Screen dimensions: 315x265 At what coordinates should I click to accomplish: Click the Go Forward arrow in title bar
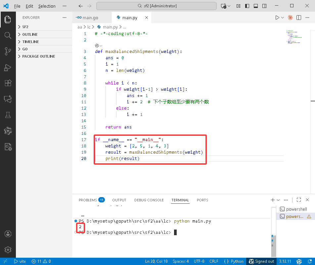[x=89, y=6]
